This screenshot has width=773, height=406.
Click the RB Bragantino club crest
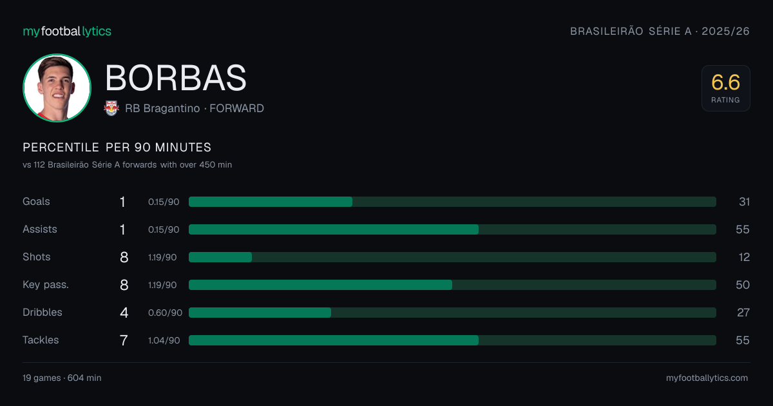111,108
